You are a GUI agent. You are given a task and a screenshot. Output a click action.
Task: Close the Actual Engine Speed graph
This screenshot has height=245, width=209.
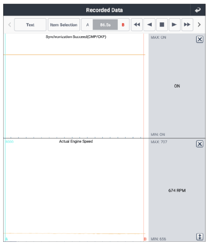click(200, 144)
